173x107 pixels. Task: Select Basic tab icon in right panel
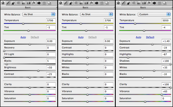point(118,3)
